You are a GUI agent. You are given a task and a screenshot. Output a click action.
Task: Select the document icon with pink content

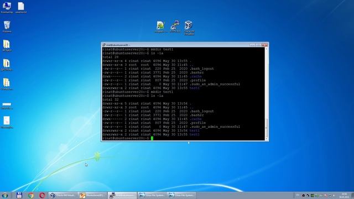7,122
